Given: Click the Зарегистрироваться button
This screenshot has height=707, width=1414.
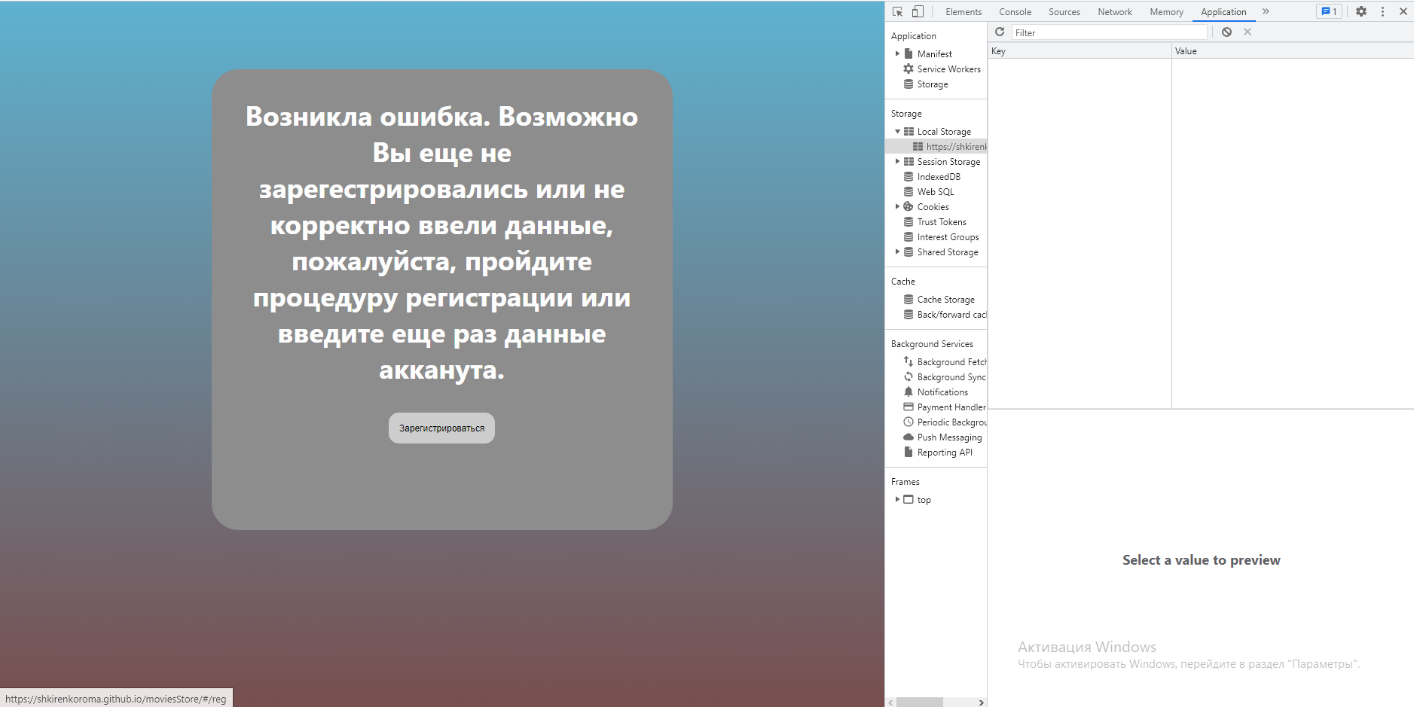Looking at the screenshot, I should pos(441,427).
